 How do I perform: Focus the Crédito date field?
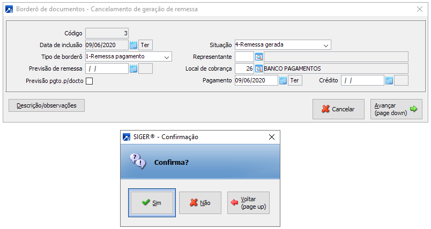click(x=362, y=80)
